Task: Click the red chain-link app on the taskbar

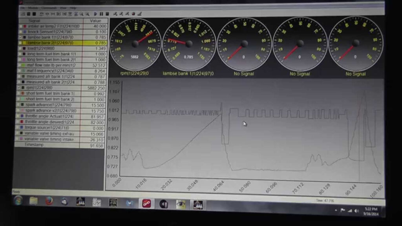Action: (x=146, y=204)
